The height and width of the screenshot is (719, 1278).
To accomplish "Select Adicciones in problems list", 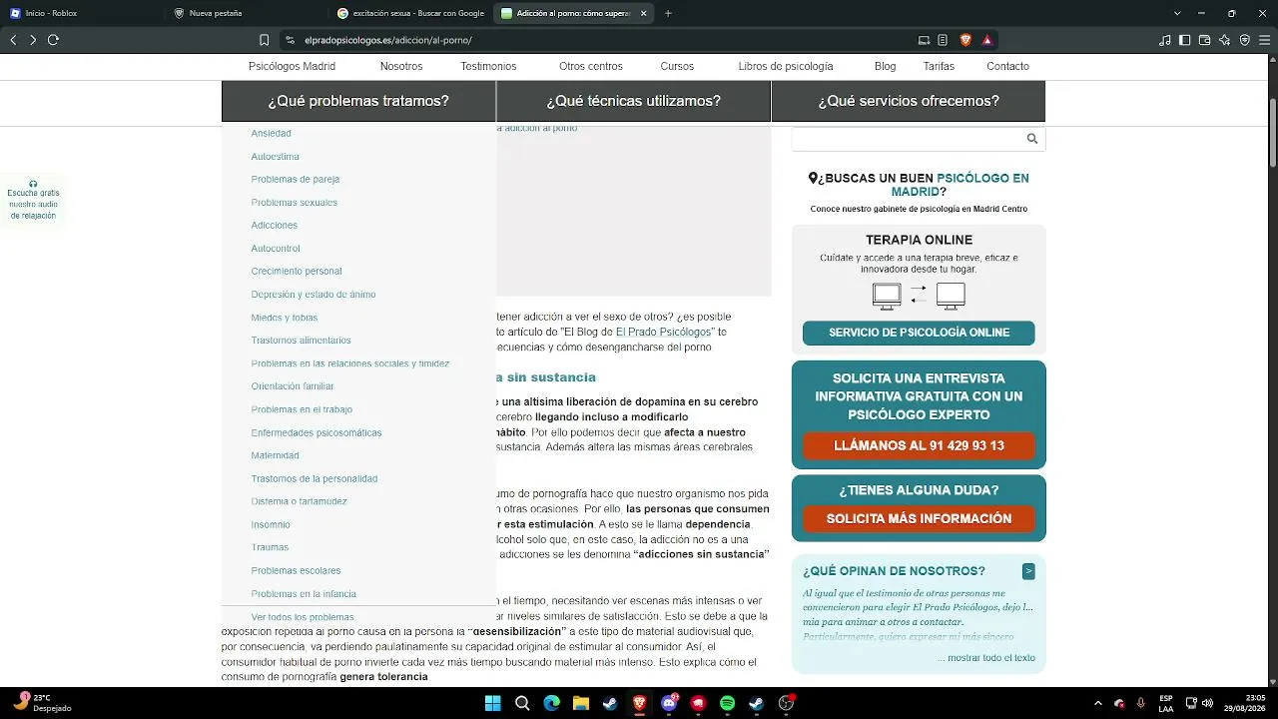I will click(274, 226).
